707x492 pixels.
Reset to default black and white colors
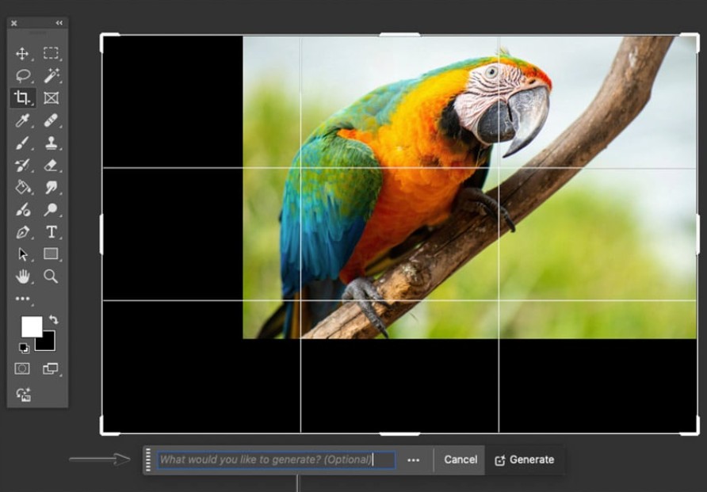tap(23, 347)
